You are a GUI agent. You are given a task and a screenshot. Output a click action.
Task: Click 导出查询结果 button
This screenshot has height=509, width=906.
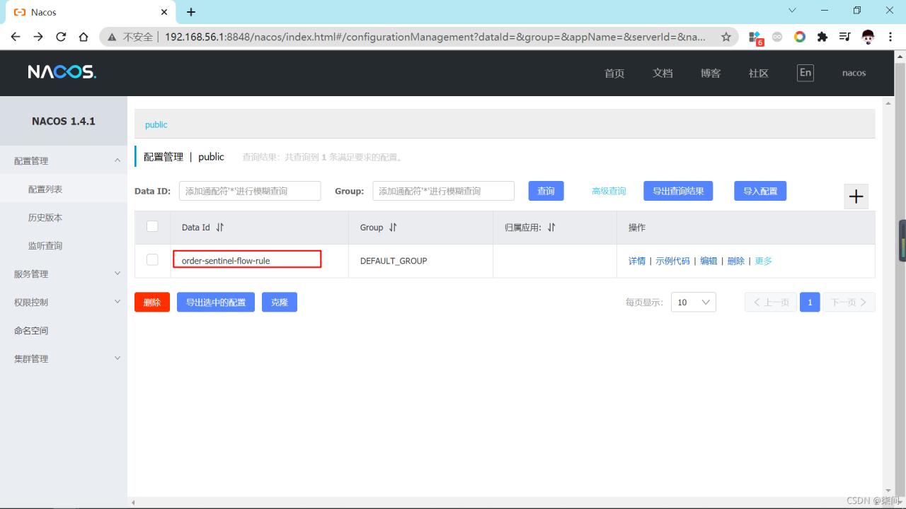(678, 191)
